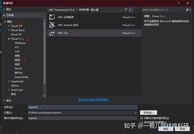Open the help question mark button
Image resolution: width=194 pixels, height=134 pixels.
tap(178, 3)
